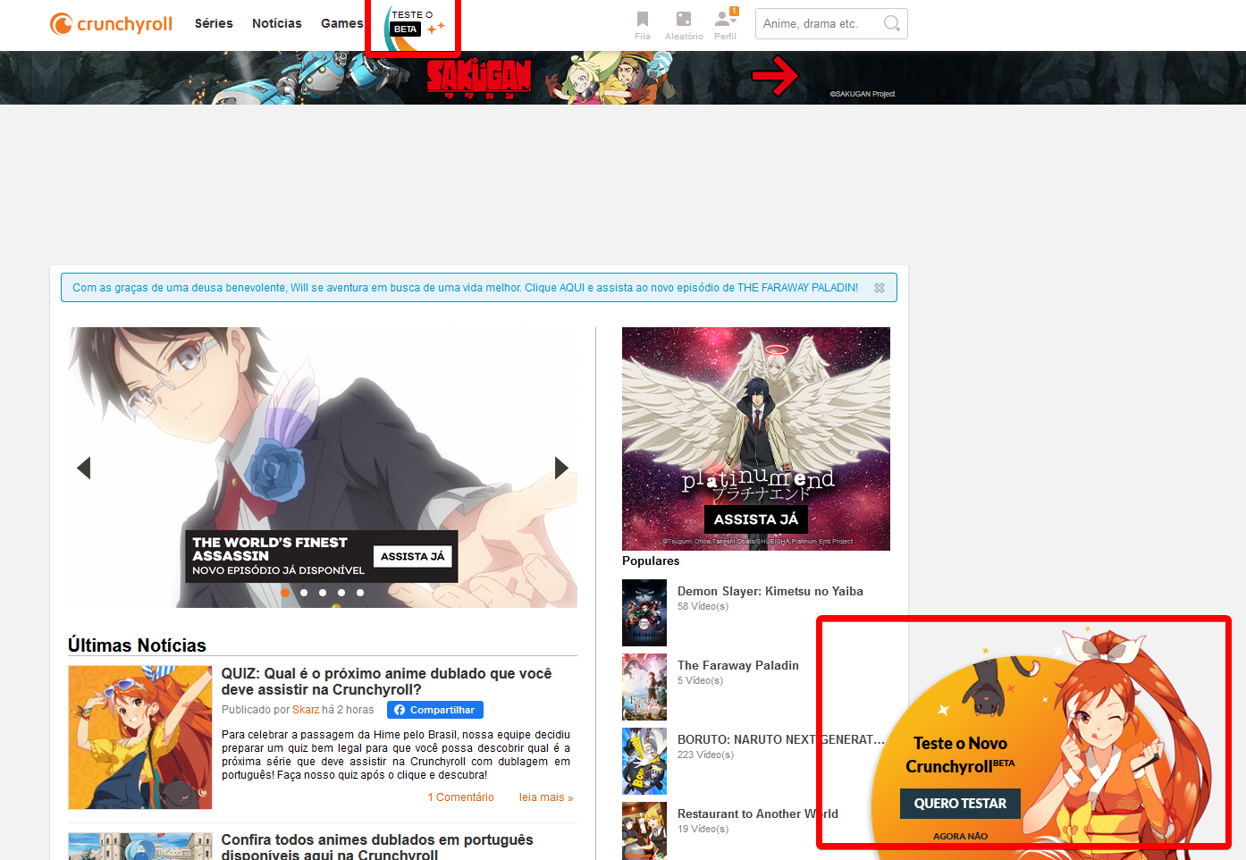
Task: Click The Faraway Paladin thumbnail
Action: pyautogui.click(x=644, y=687)
